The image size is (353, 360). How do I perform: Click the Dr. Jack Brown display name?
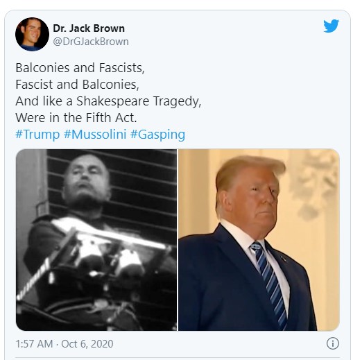tap(89, 28)
